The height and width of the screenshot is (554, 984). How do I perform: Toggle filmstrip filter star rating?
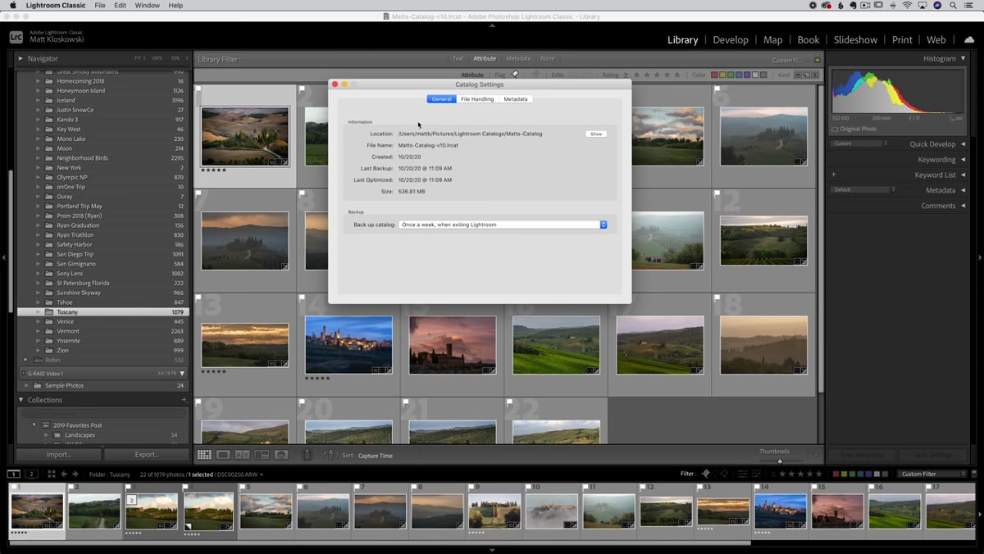pos(800,474)
